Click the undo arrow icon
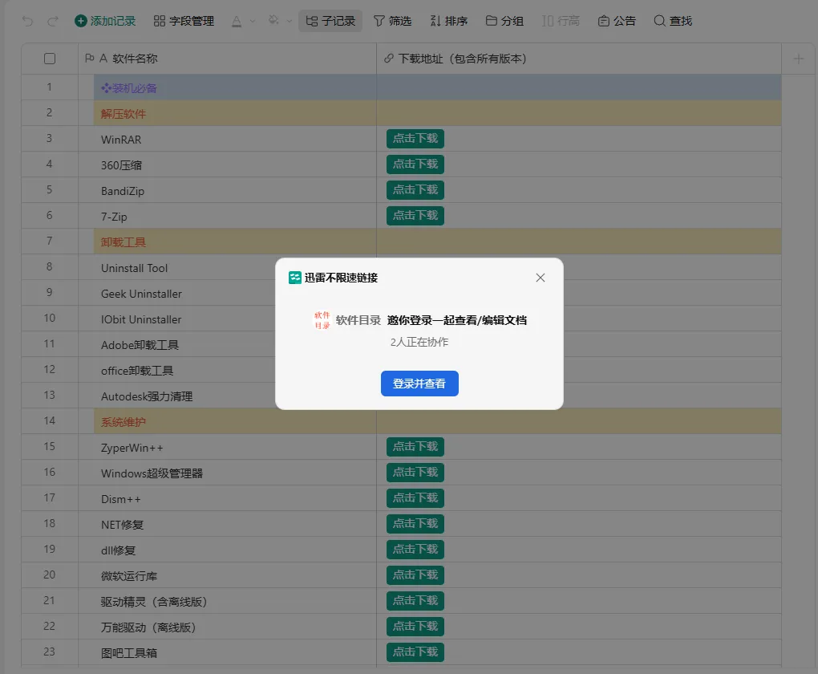Viewport: 818px width, 674px height. tap(27, 21)
